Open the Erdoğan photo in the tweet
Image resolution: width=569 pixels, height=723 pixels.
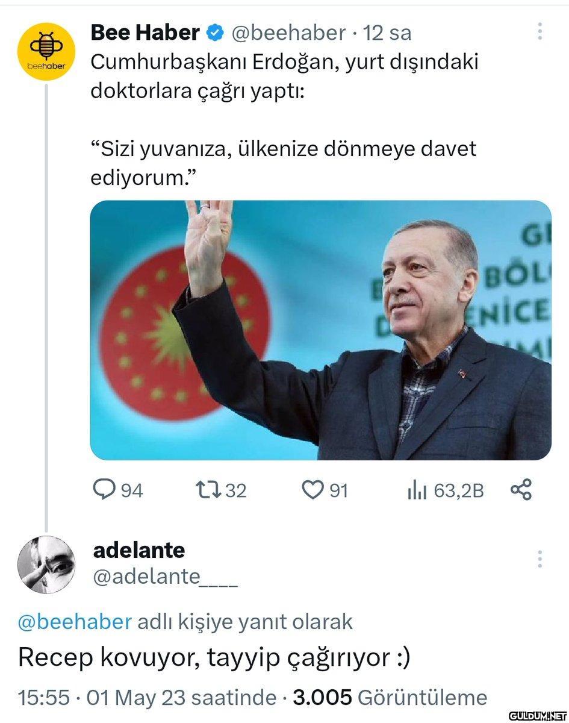[x=320, y=330]
